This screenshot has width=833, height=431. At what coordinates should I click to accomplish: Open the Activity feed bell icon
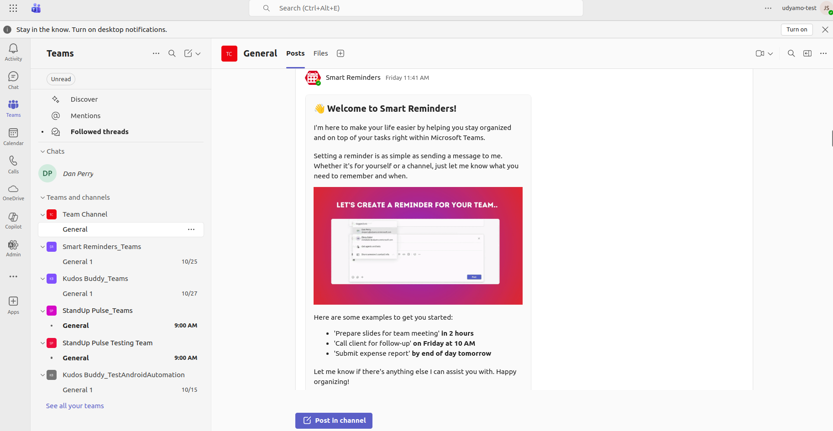[x=13, y=49]
